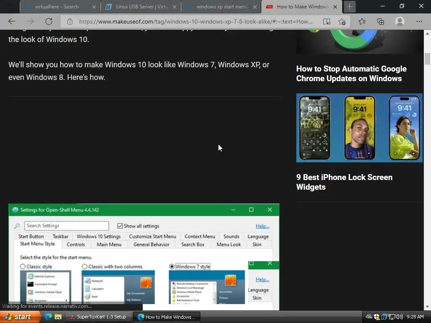Screen dimensions: 431x323
Task: Add page to favorites with star-plus icon
Action: [342, 21]
